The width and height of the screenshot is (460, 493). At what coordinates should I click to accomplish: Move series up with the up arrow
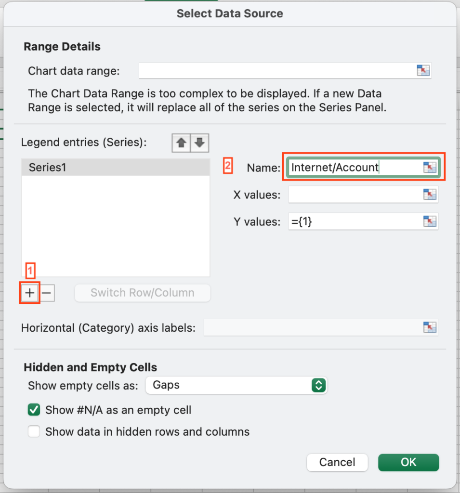tap(181, 143)
